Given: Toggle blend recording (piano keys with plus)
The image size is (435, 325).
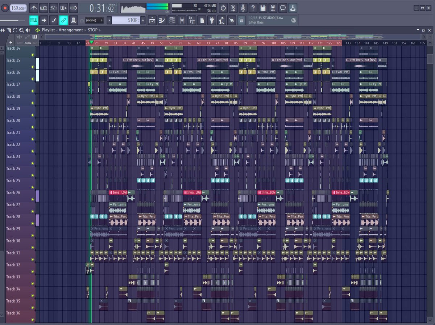Looking at the screenshot, I should (63, 8).
